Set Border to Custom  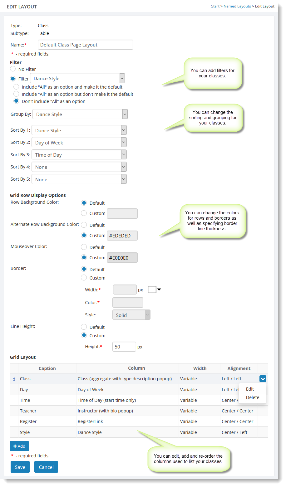click(x=84, y=278)
